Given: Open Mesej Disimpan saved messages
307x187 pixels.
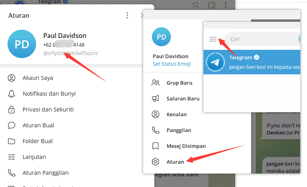Looking at the screenshot, I should click(186, 146).
